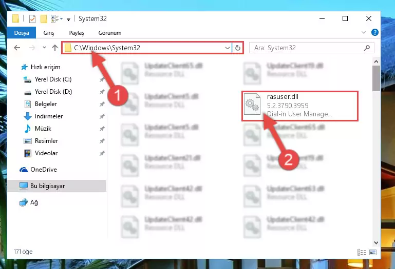Image resolution: width=395 pixels, height=269 pixels.
Task: Click the search magnifier icon
Action: click(367, 48)
